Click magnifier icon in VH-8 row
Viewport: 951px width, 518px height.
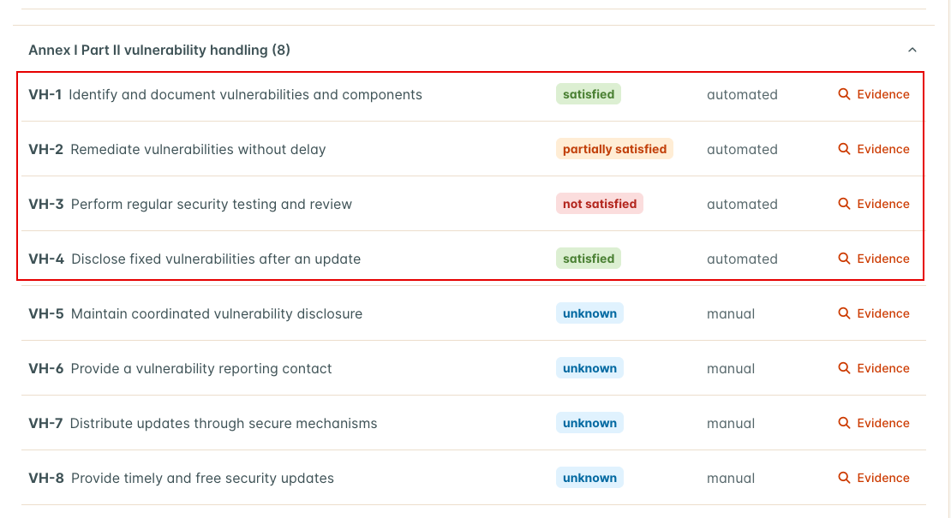pyautogui.click(x=844, y=478)
